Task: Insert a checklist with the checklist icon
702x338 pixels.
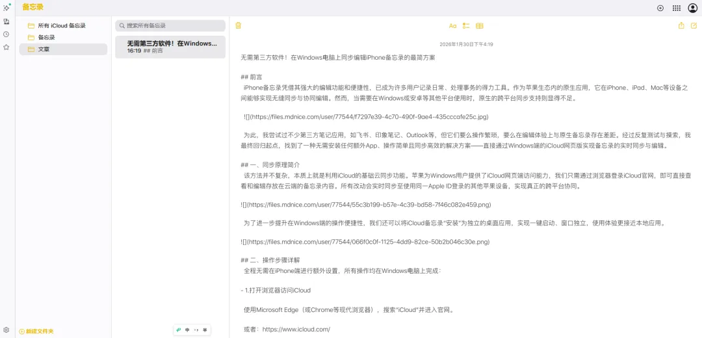Action: click(x=466, y=26)
